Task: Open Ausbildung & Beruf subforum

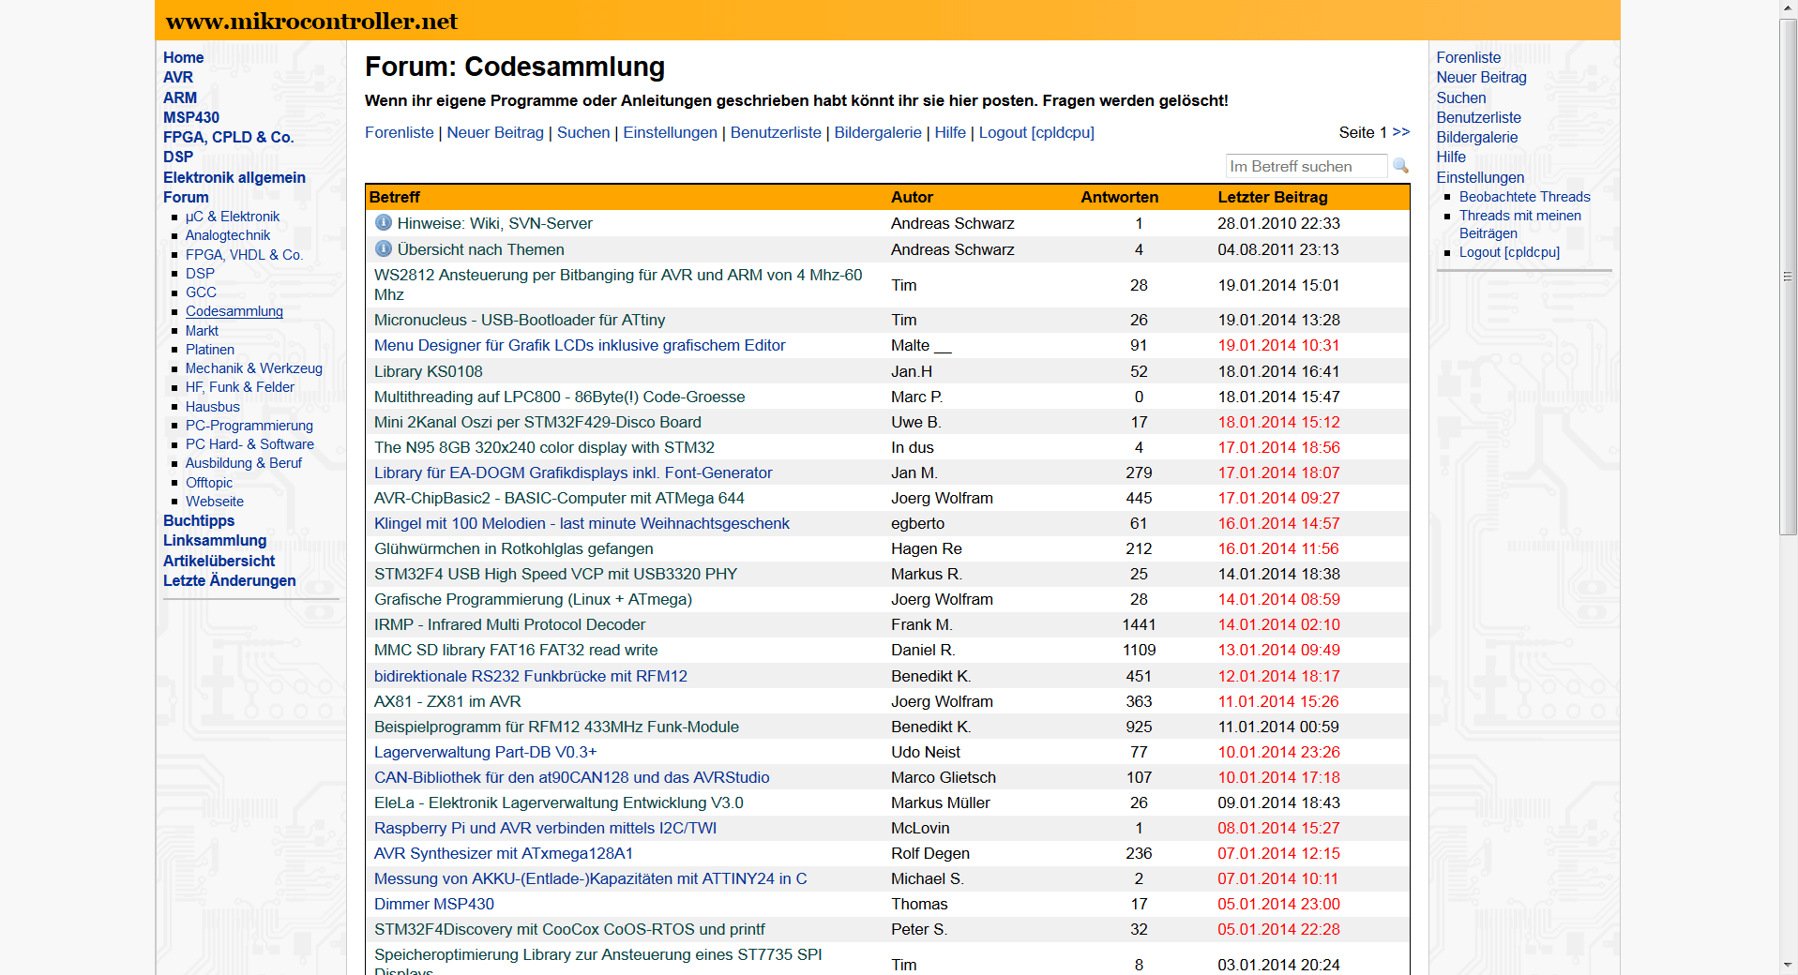Action: point(244,463)
